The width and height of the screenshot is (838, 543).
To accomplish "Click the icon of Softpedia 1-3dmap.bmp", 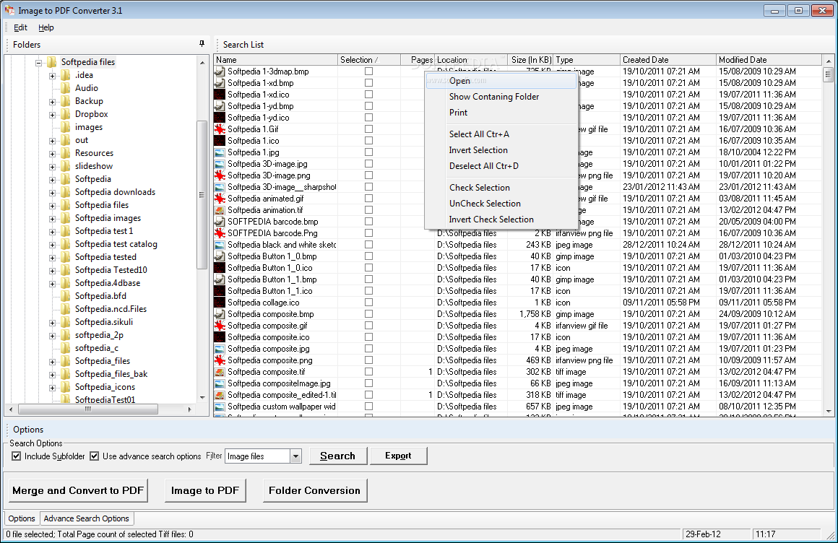I will pyautogui.click(x=219, y=71).
